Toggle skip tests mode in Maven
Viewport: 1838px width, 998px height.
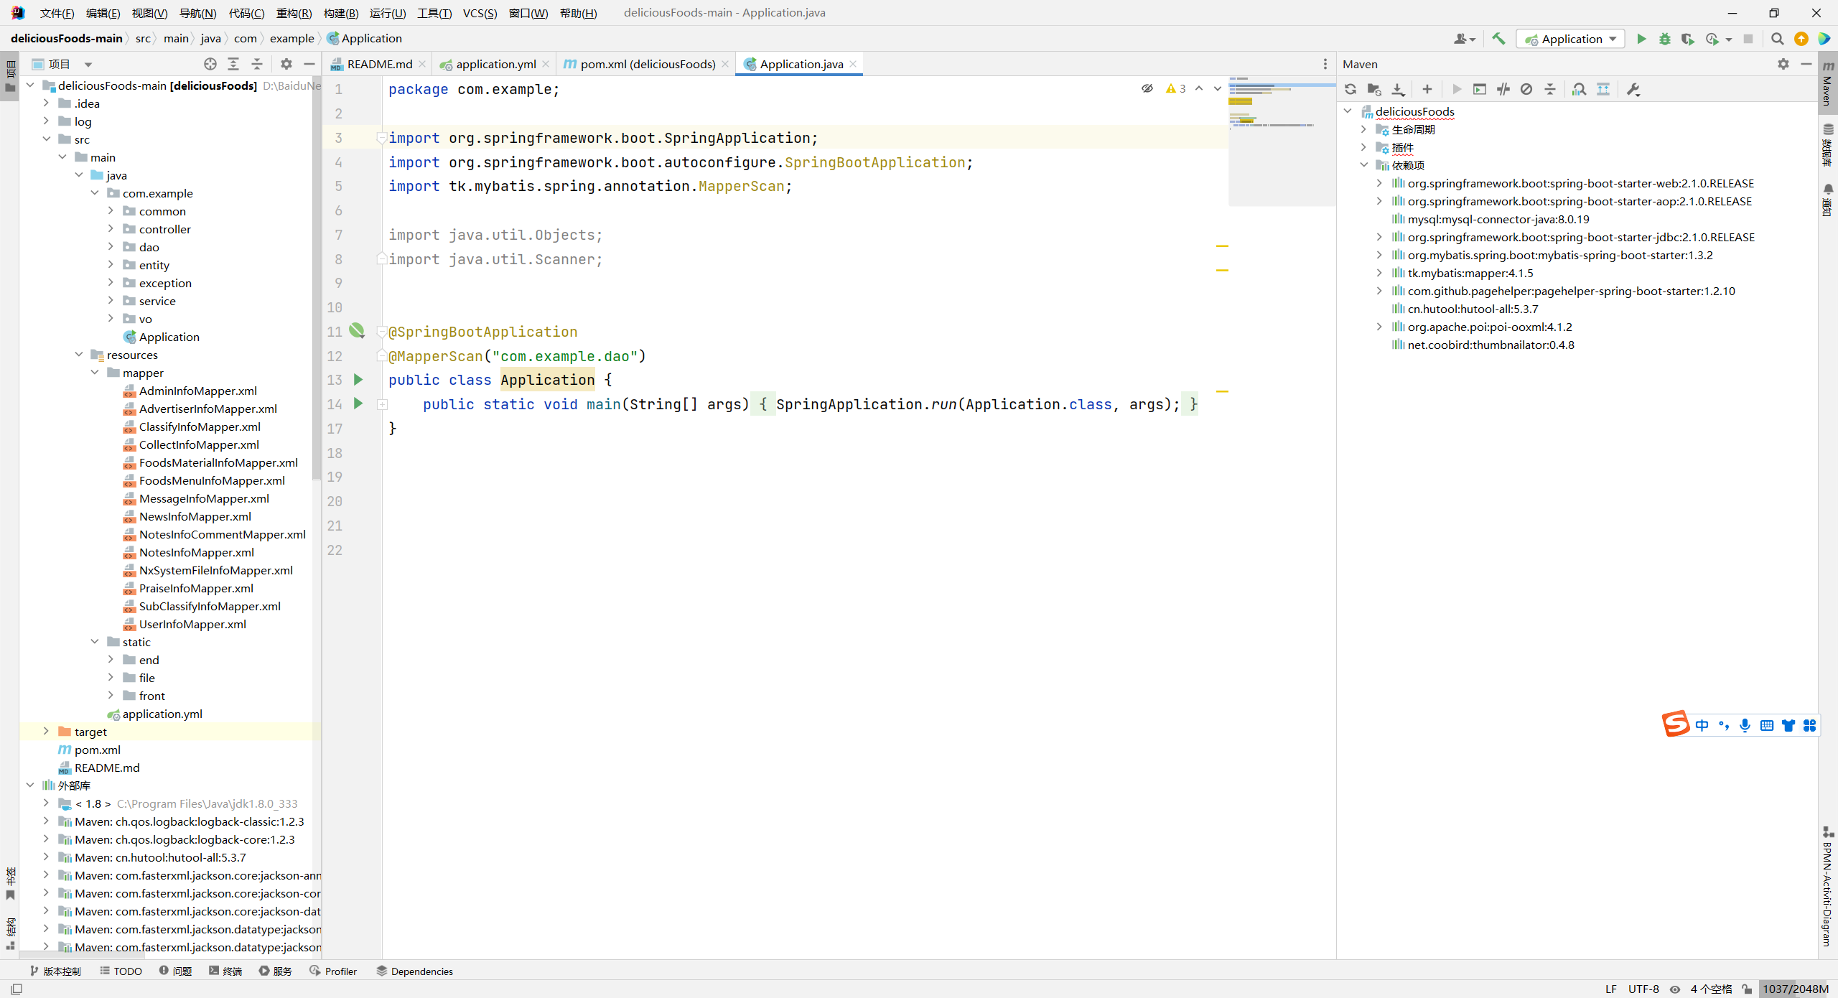coord(1526,89)
